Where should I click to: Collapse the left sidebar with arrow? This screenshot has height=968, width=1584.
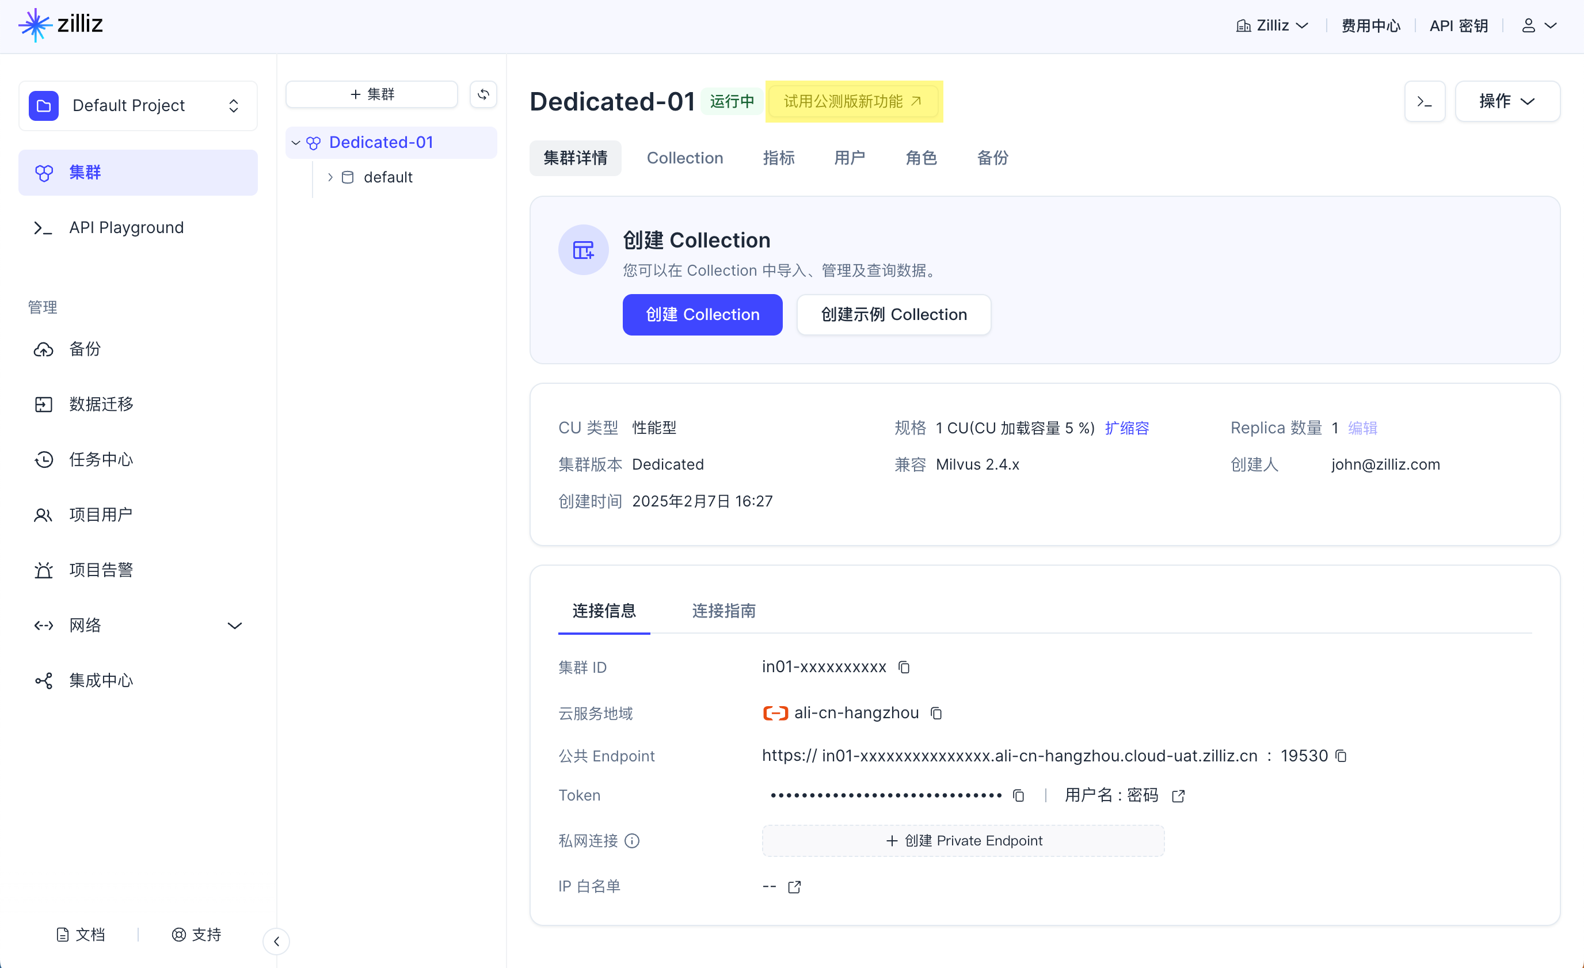[276, 941]
